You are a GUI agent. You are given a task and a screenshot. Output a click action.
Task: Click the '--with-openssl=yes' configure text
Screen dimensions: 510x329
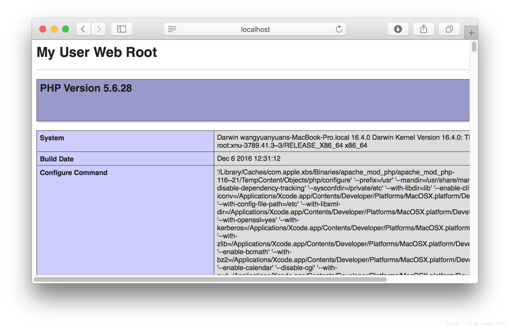(247, 220)
